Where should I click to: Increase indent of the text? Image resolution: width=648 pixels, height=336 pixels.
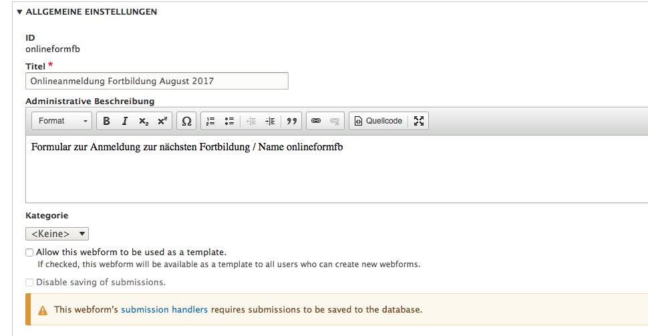[x=270, y=121]
